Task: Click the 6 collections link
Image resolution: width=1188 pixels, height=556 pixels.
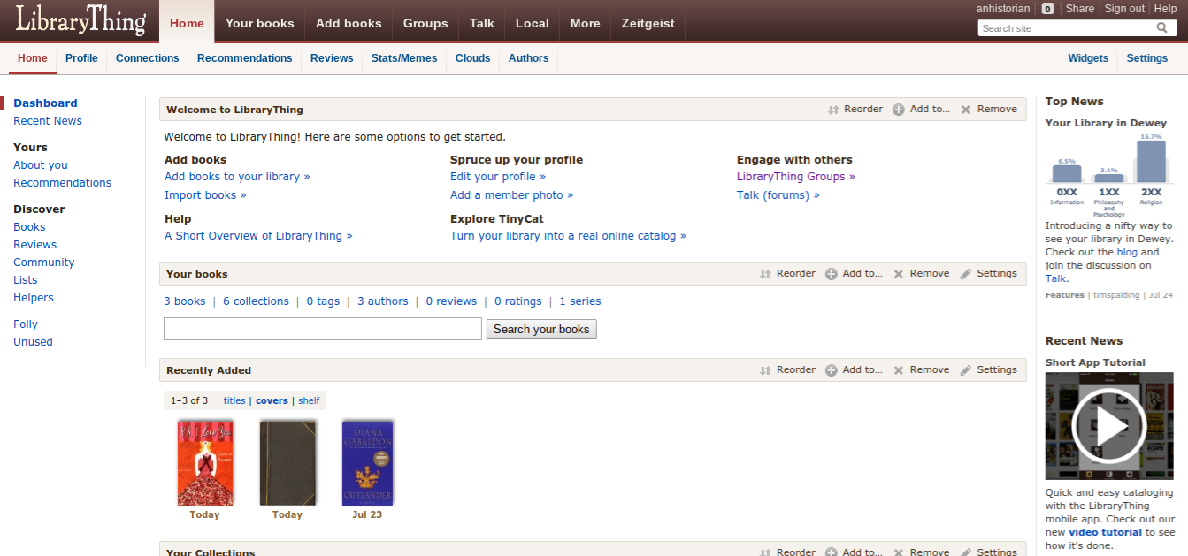Action: click(256, 301)
